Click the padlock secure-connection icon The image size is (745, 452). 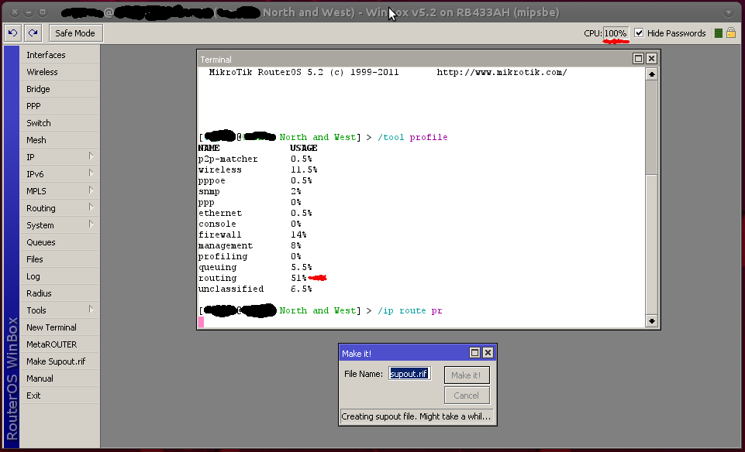(x=731, y=33)
